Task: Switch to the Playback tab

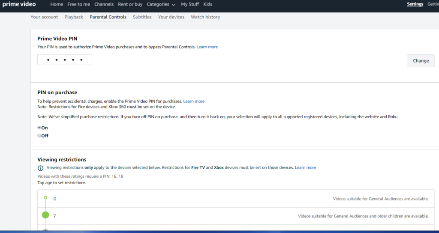Action: coord(74,17)
